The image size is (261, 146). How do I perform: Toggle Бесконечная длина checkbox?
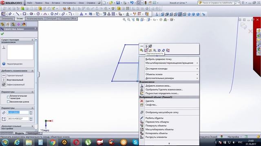[8, 102]
